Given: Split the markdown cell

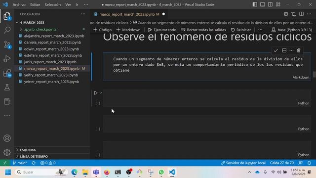Looking at the screenshot, I should 284,50.
